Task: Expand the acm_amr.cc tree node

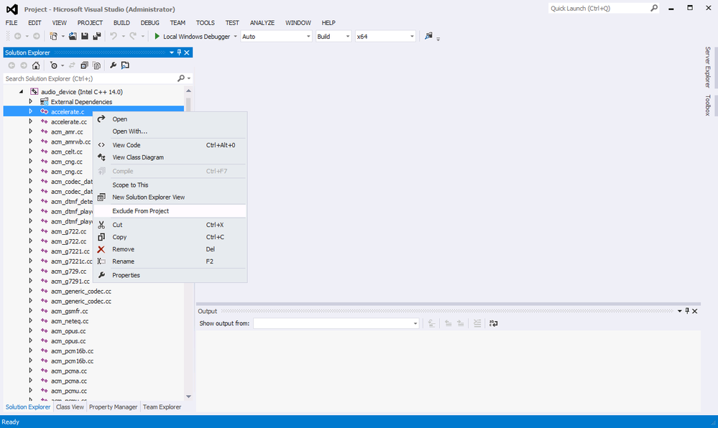Action: point(31,131)
